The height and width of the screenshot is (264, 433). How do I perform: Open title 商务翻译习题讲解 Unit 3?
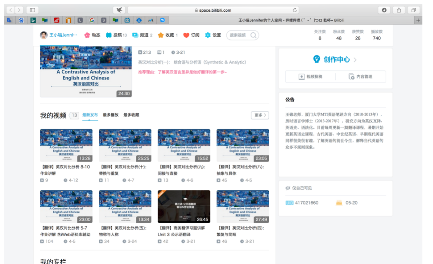[x=181, y=231]
